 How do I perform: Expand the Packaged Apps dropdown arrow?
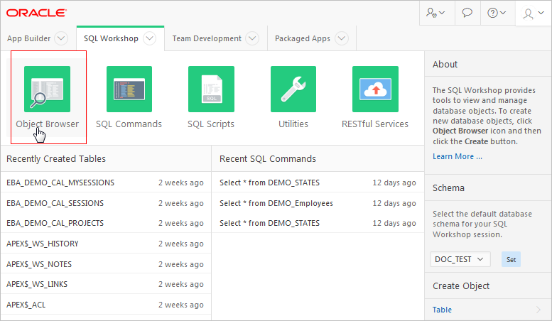342,38
